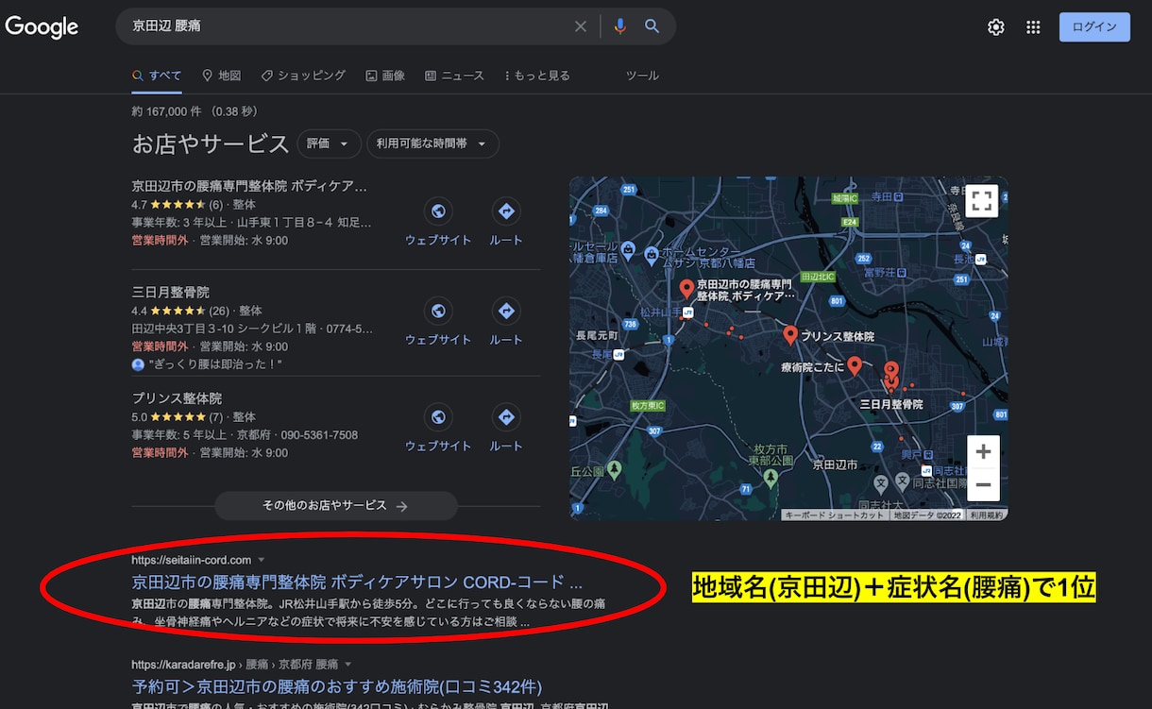Clear the search box with X icon
The width and height of the screenshot is (1152, 709).
[581, 26]
